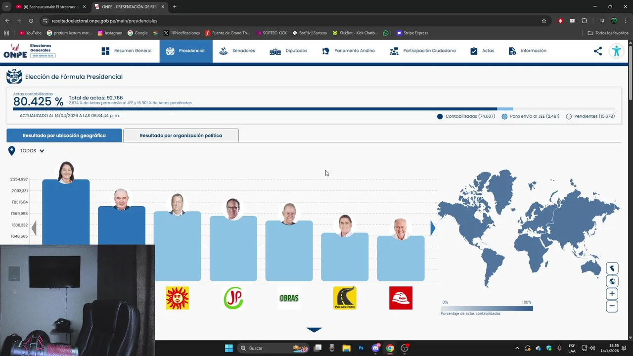Click the red helmet party logo

click(x=401, y=298)
